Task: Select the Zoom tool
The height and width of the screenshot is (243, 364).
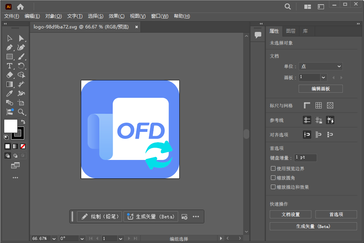Action: pos(22,112)
